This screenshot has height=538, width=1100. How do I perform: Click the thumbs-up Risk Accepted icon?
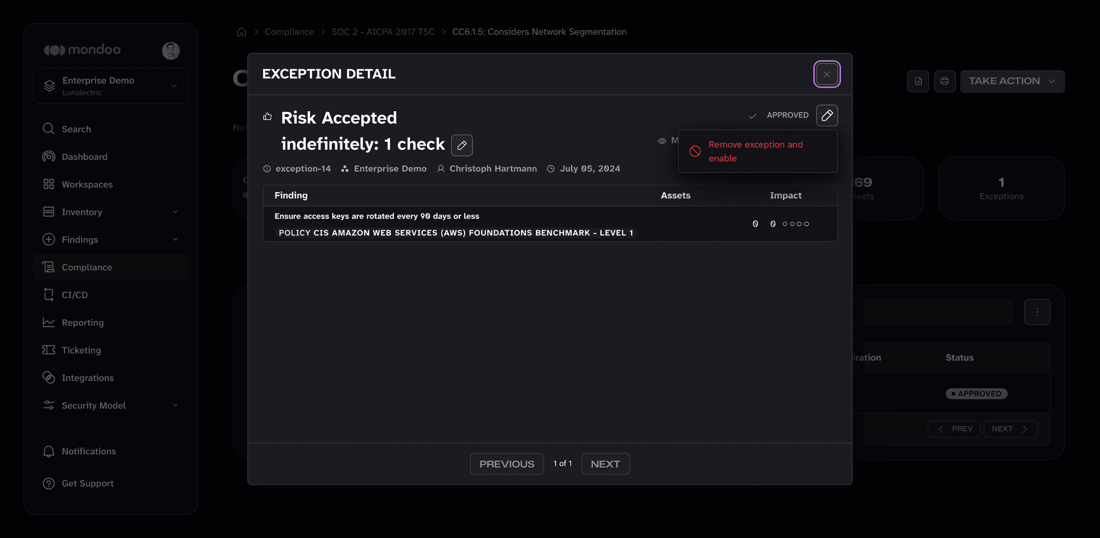267,117
